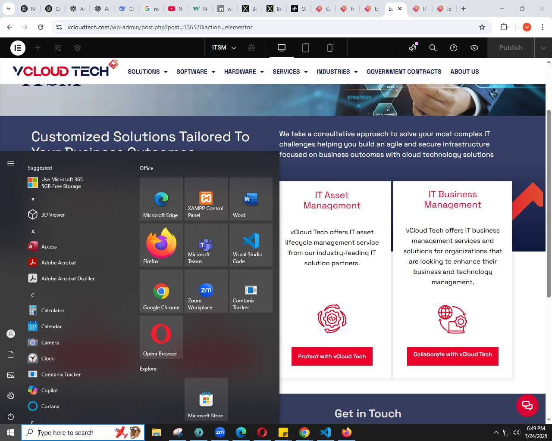
Task: Click Protect with vCloud Tech button
Action: pos(332,357)
